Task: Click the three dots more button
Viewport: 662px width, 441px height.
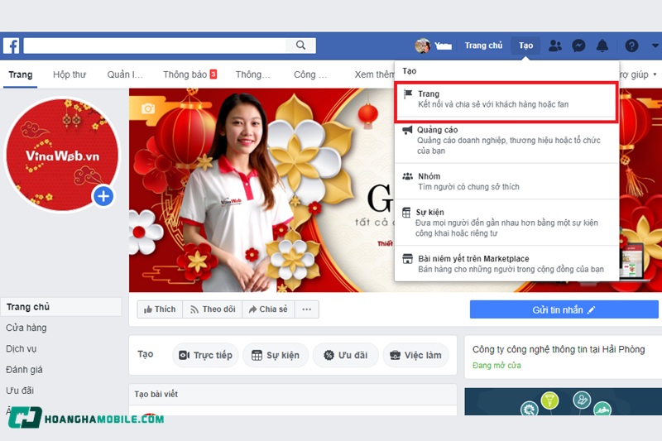Action: 307,309
